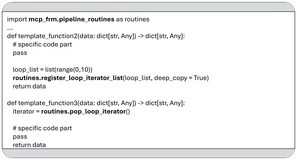Click the loop_list variable assignment
This screenshot has width=297, height=160.
(x=52, y=70)
